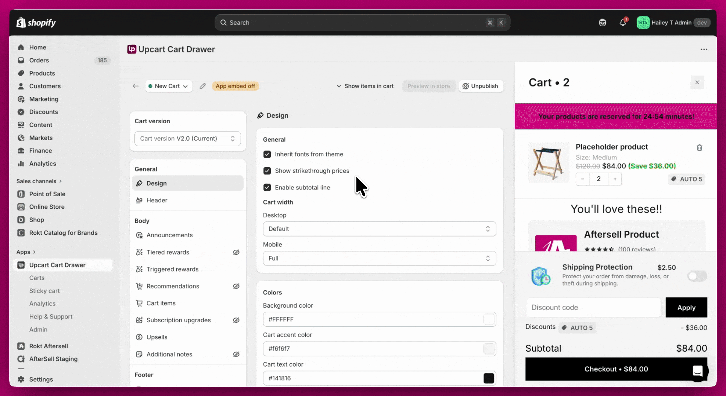The height and width of the screenshot is (396, 726).
Task: Open the Cart version dropdown
Action: click(x=187, y=139)
